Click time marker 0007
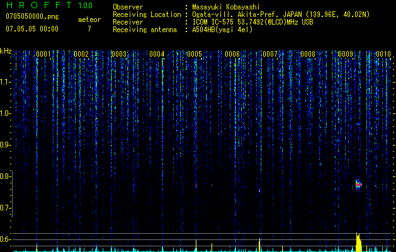This screenshot has height=252, width=396. 270,54
